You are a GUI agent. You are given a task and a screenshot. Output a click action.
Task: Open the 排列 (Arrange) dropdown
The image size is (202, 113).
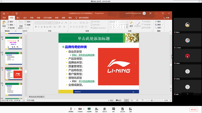point(131,24)
